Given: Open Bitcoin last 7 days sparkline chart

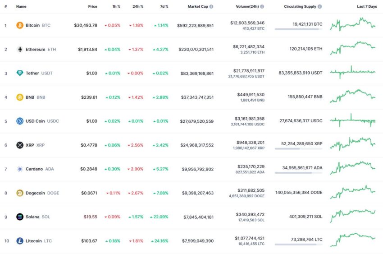Looking at the screenshot, I should [x=353, y=24].
